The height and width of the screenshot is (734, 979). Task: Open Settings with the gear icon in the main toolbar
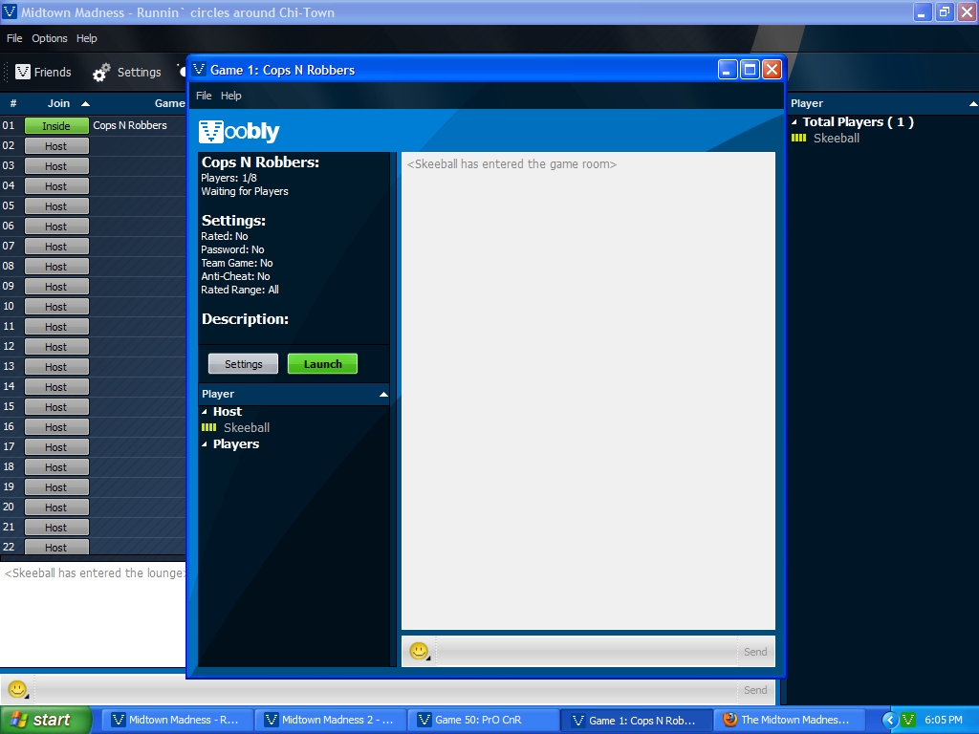[x=127, y=73]
